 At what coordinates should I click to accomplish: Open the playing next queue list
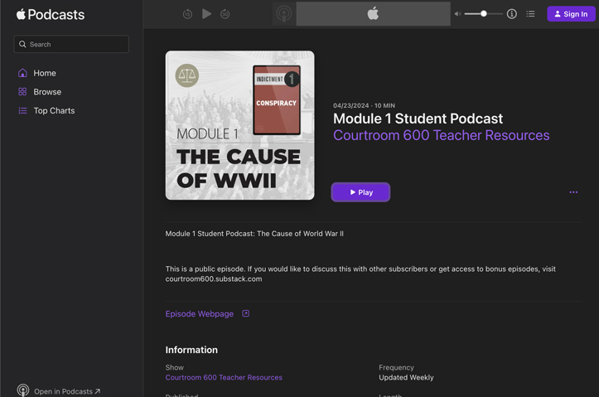coord(530,14)
